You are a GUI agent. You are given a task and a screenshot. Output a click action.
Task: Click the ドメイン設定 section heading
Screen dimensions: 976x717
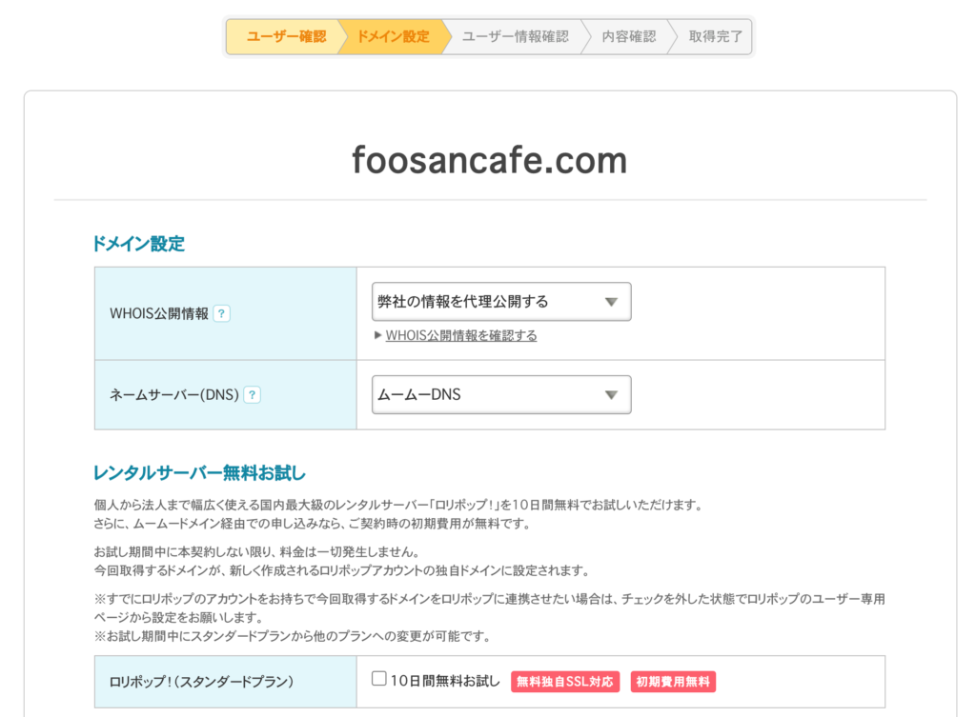138,244
